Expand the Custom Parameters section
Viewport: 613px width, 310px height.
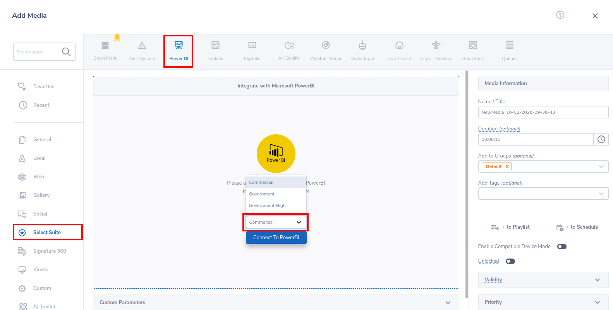click(276, 302)
